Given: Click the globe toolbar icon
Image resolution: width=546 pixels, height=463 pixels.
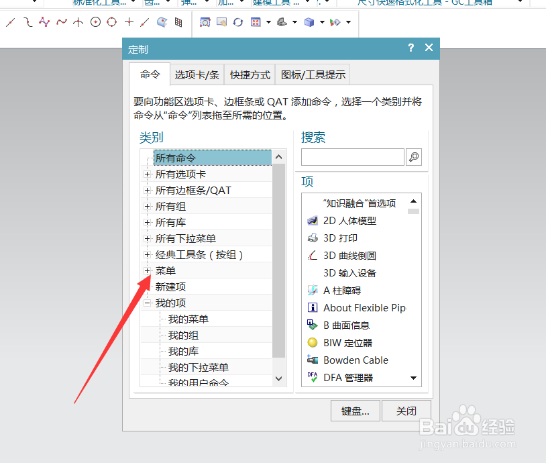Looking at the screenshot, I should point(162,22).
